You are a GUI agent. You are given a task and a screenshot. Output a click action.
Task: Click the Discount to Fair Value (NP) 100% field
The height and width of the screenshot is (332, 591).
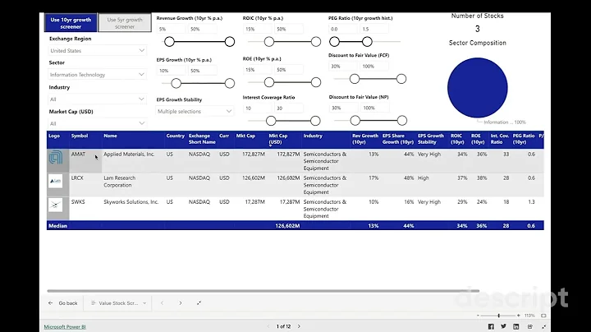click(x=374, y=108)
